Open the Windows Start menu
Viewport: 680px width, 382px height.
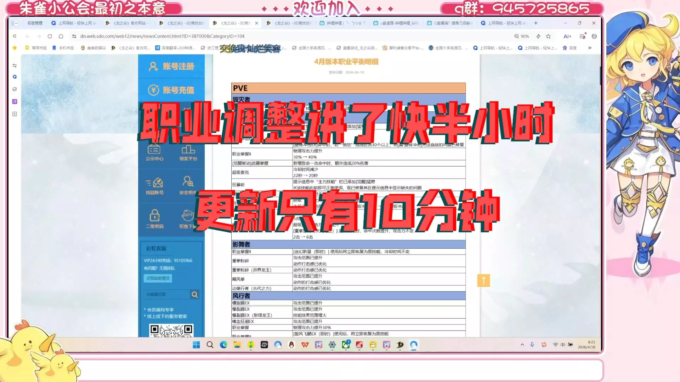[x=196, y=345]
